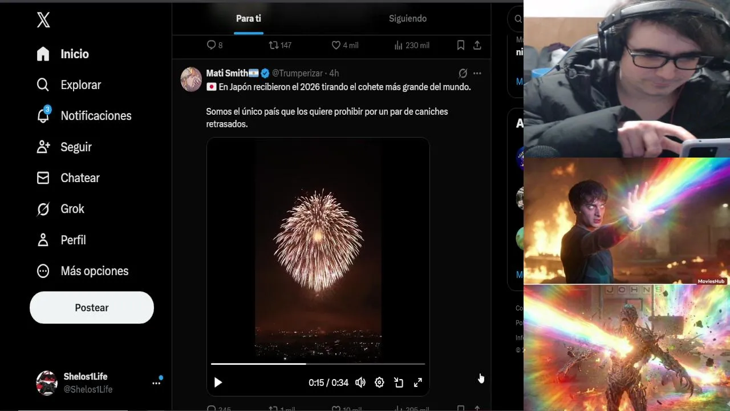Mute the video volume

(x=360, y=382)
